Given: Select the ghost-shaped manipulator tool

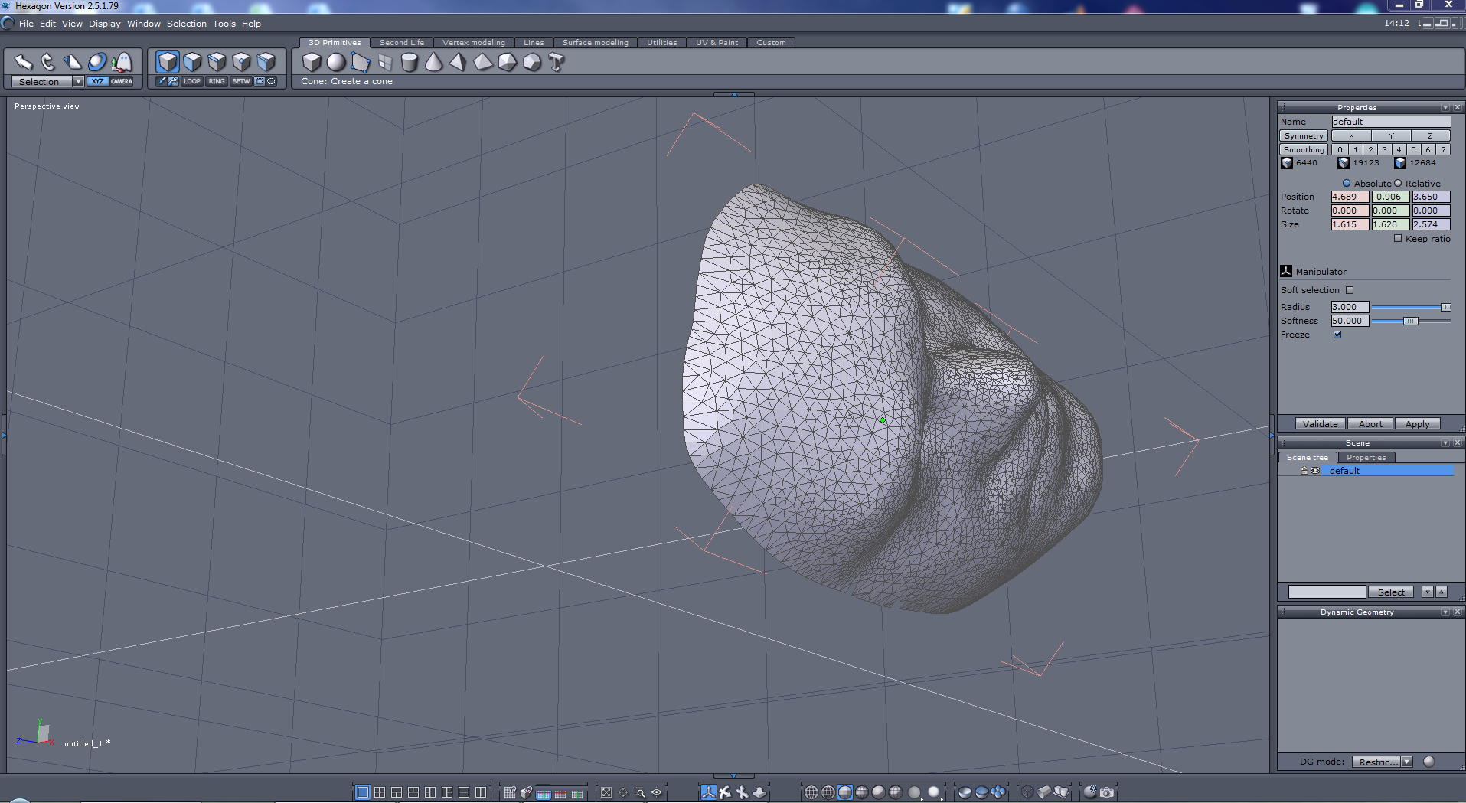Looking at the screenshot, I should click(x=122, y=62).
